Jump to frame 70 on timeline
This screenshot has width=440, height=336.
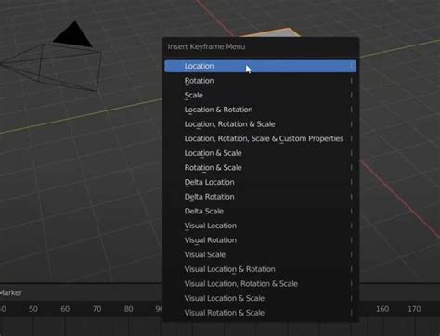point(97,309)
